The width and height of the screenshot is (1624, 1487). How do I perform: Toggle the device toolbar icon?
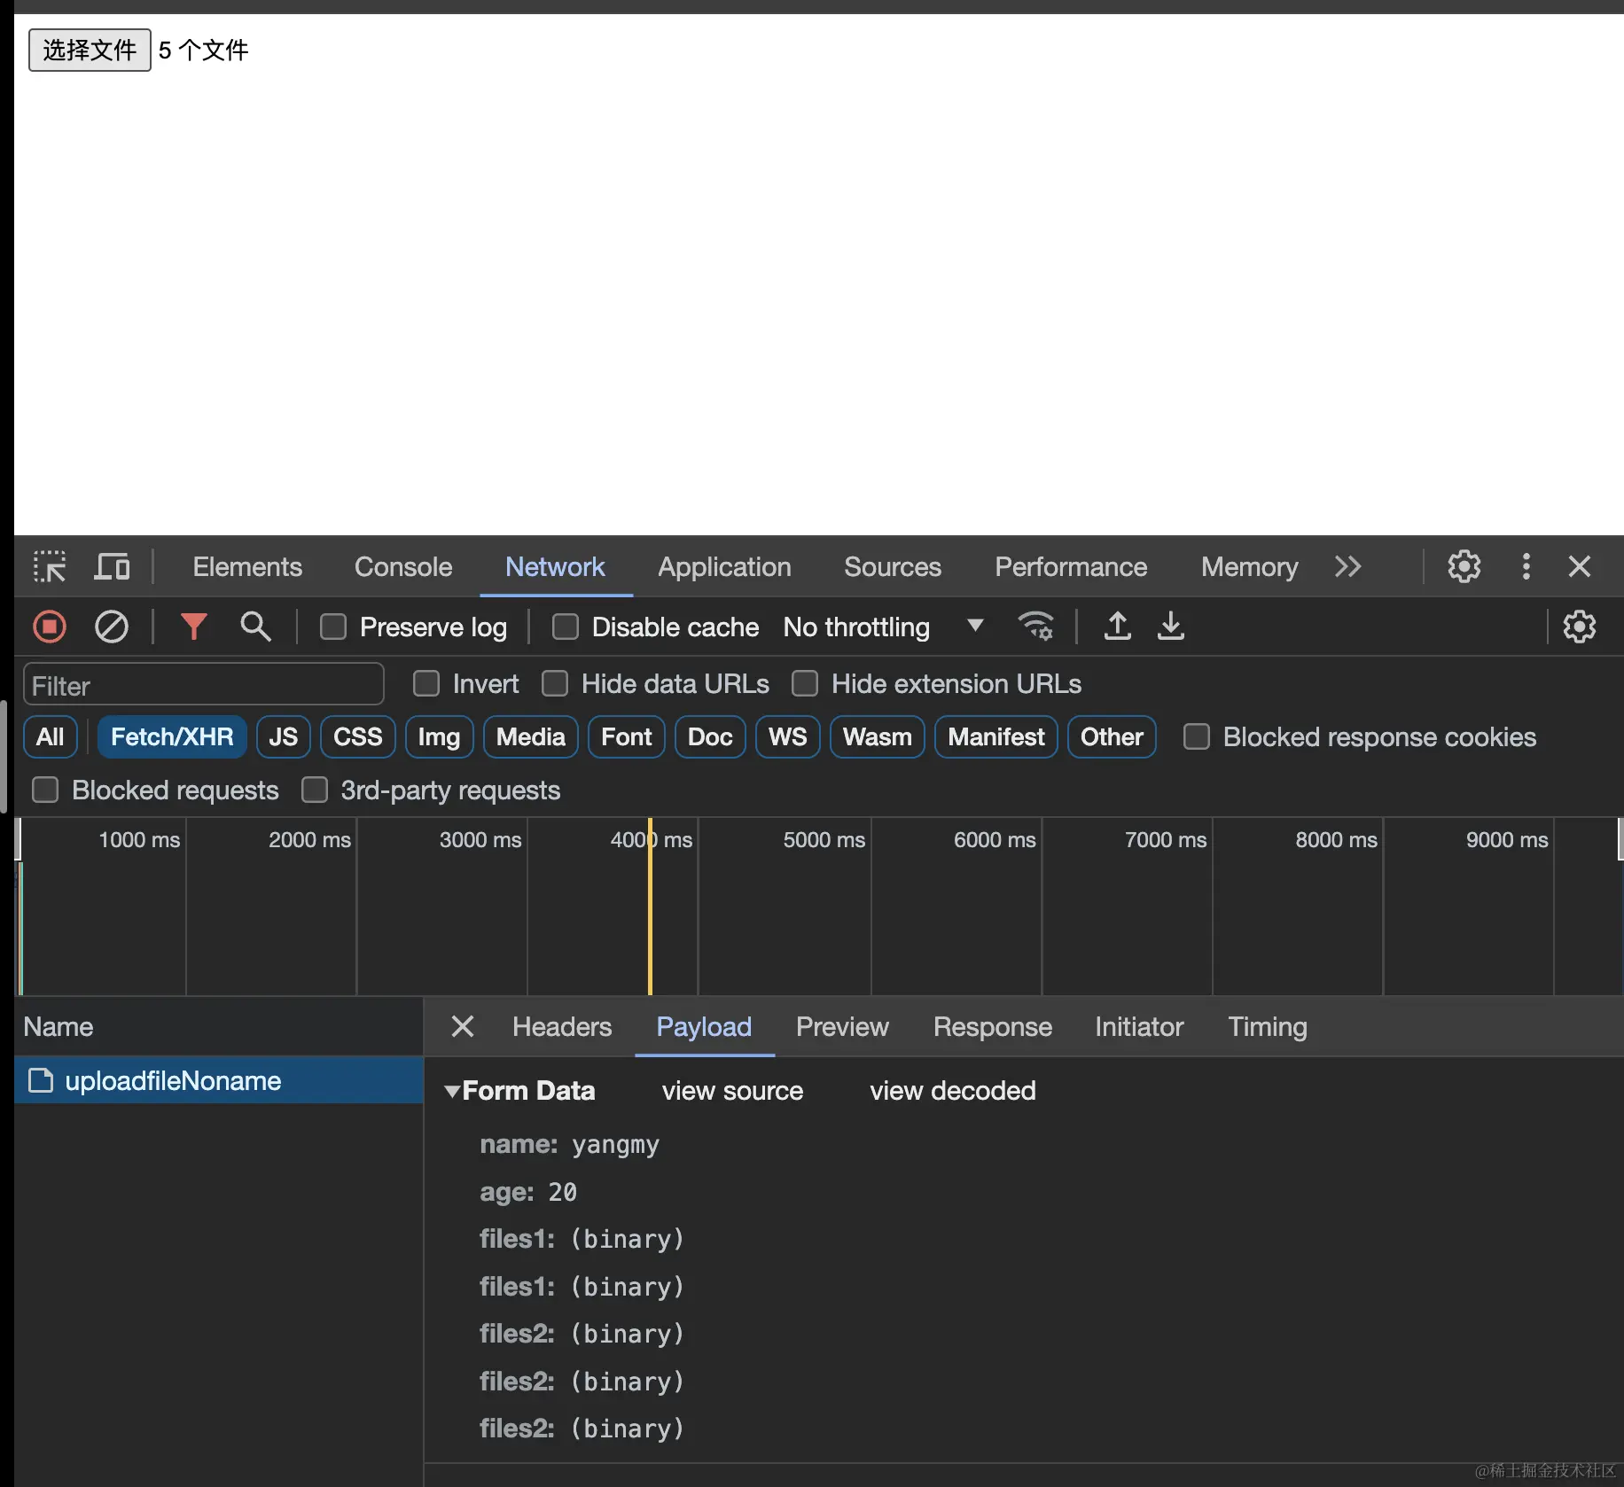(x=112, y=567)
